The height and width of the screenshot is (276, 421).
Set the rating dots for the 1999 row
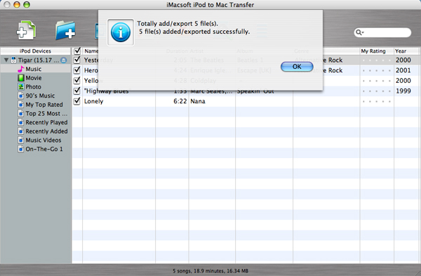pyautogui.click(x=376, y=91)
